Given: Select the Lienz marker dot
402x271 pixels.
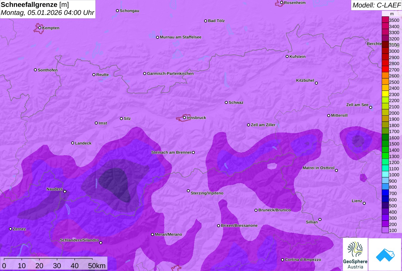Looking at the screenshot, I should click(x=364, y=203).
